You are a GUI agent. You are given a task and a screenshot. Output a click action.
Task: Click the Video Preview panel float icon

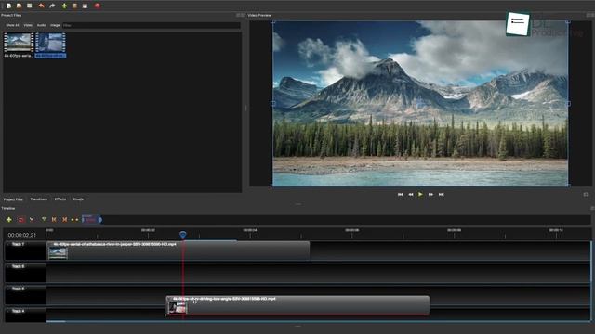(x=588, y=15)
